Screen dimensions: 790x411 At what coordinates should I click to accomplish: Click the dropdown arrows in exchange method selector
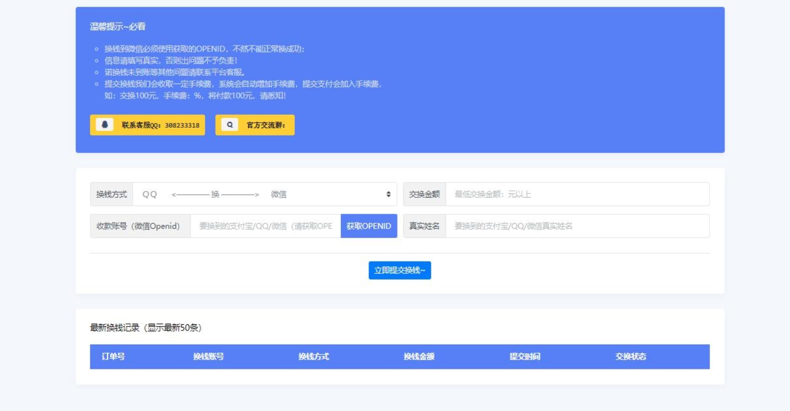[388, 194]
